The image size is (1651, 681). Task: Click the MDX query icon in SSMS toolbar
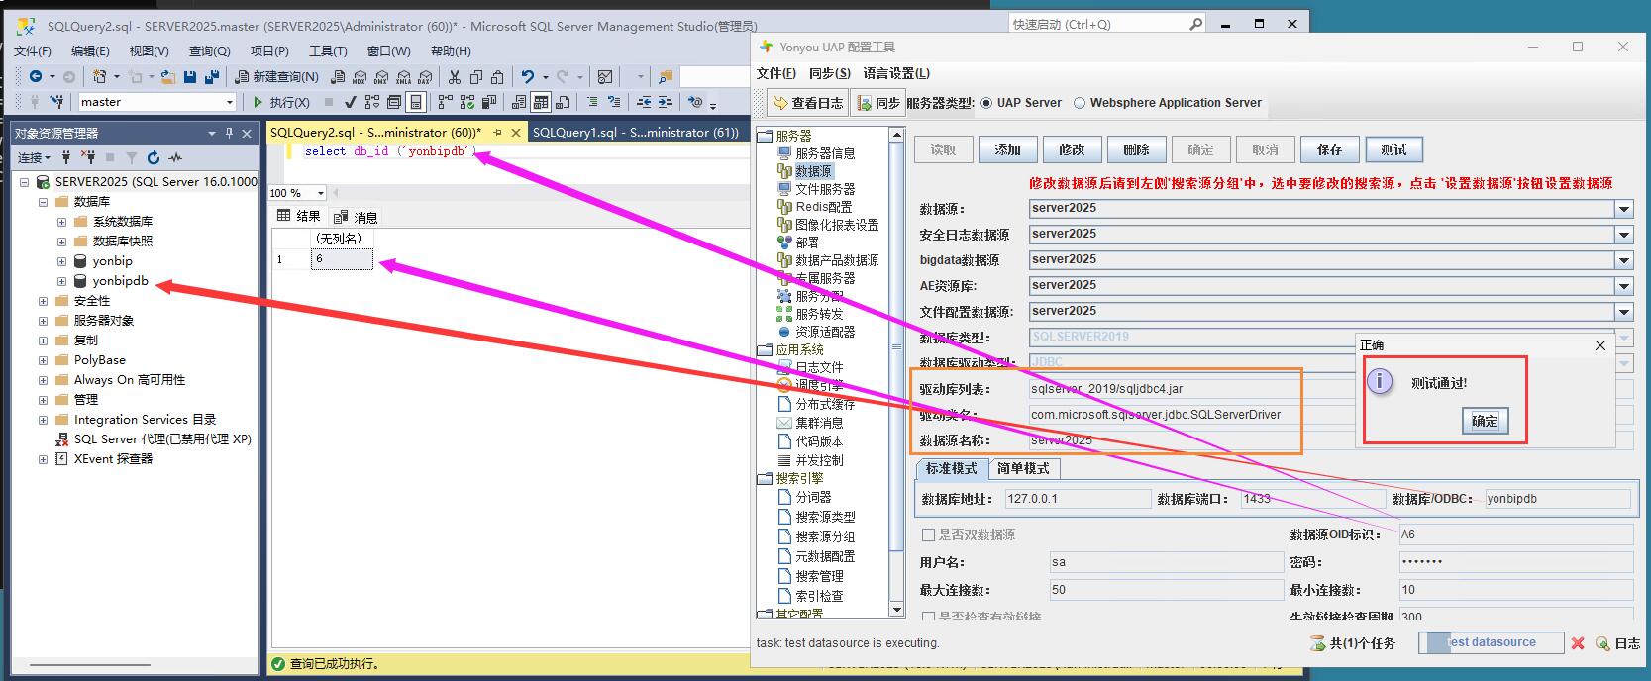(360, 76)
